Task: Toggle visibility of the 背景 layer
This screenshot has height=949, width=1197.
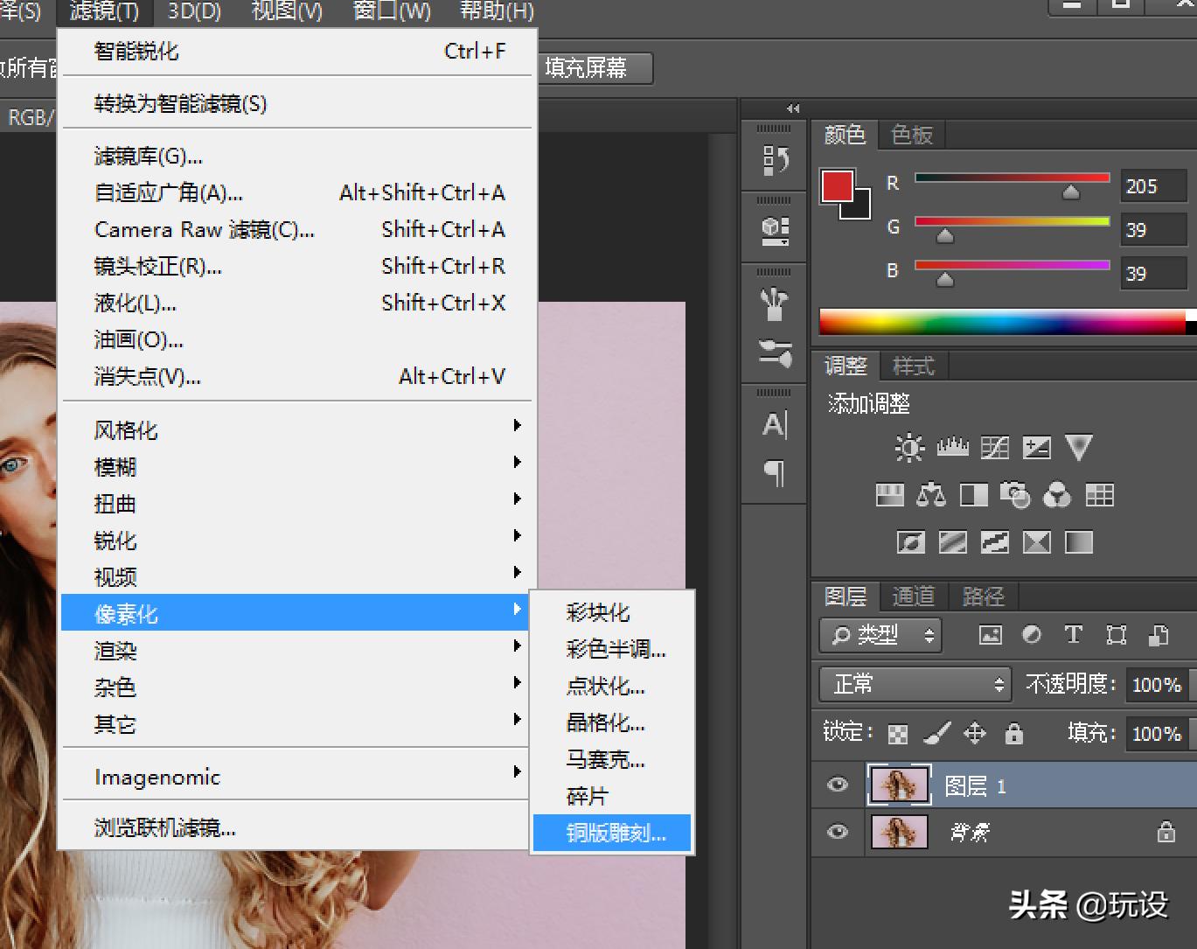Action: click(x=837, y=831)
